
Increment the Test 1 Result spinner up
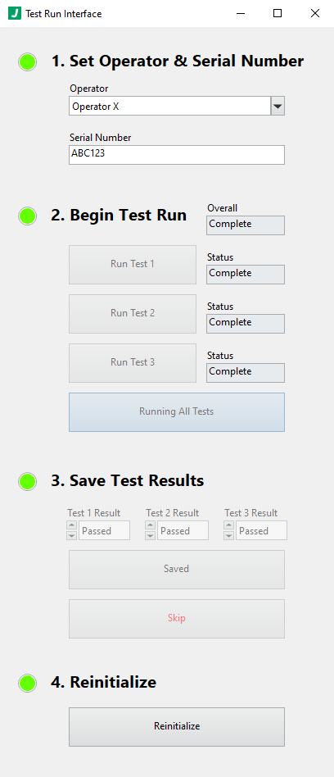[x=72, y=525]
